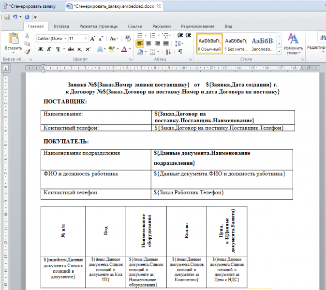Viewport: 326px width, 290px height.
Task: Click the Save icon in quick access toolbar
Action: [7, 17]
